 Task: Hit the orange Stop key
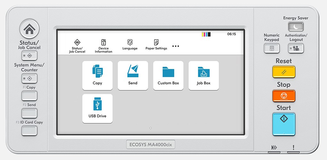click(284, 96)
